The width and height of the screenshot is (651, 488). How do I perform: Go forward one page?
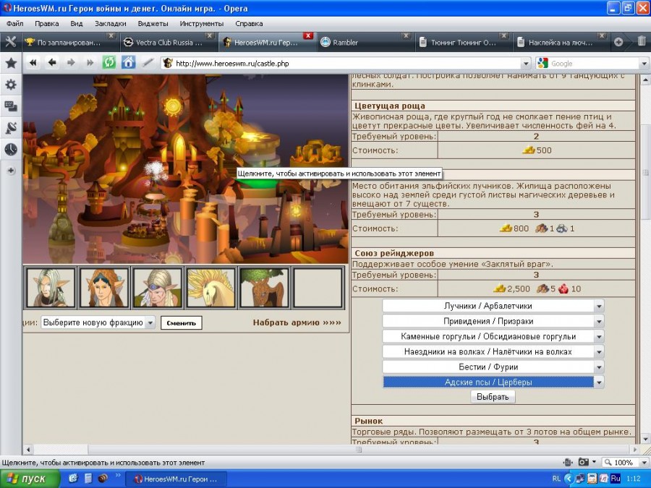pos(71,63)
